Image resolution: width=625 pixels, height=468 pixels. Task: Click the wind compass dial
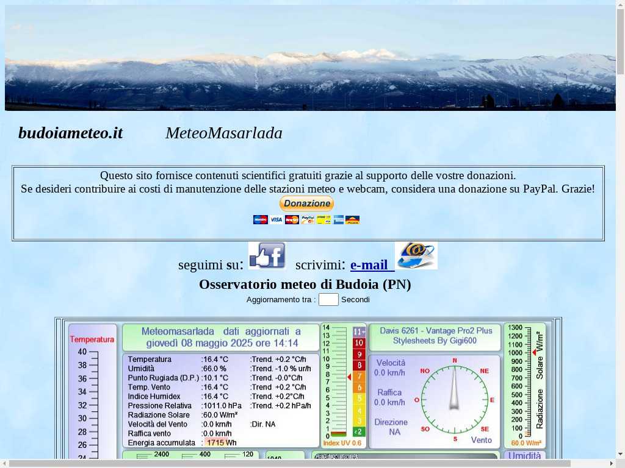click(454, 399)
